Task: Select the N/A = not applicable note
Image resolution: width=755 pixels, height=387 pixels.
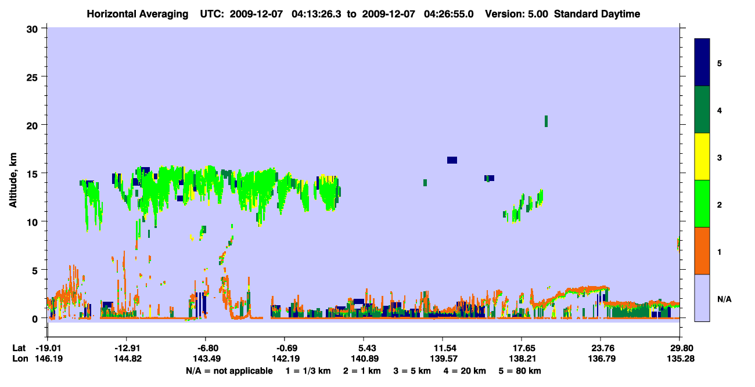Action: [x=229, y=371]
